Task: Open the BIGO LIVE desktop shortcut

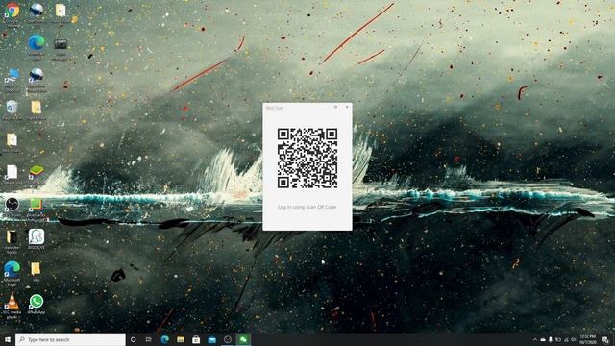Action: [37, 239]
